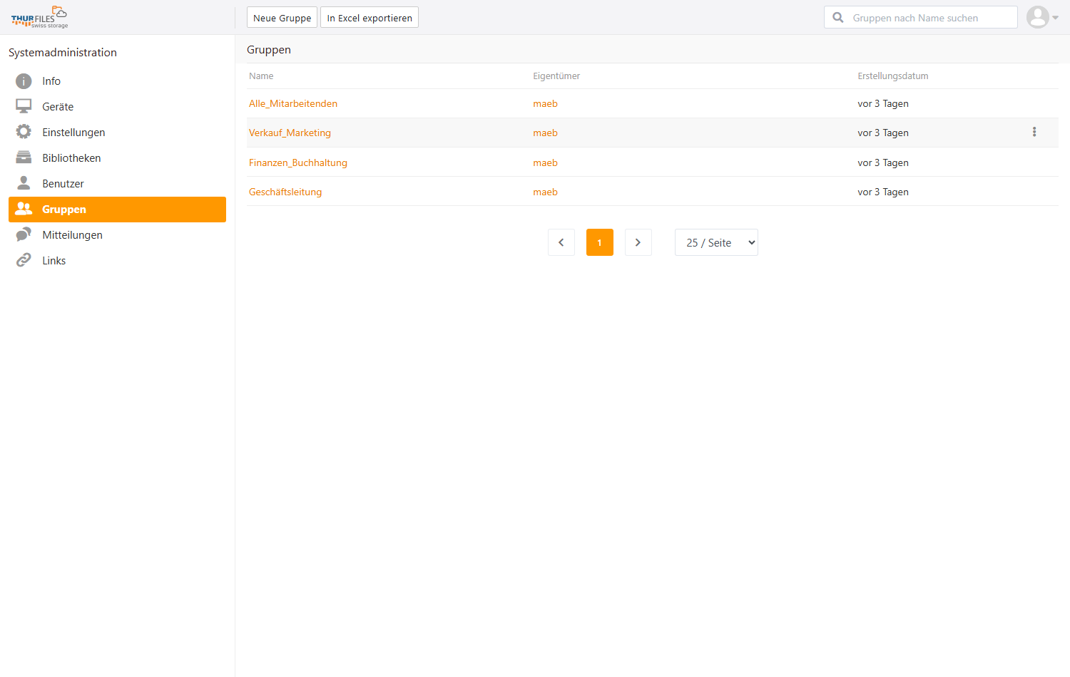Open the Verkauf_Marketing group
1070x677 pixels.
coord(290,133)
